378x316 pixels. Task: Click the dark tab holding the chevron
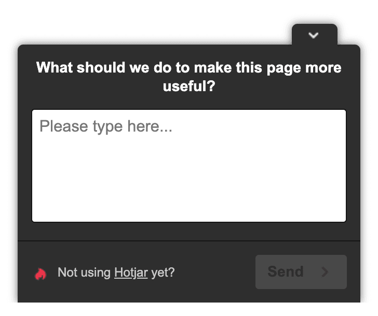tap(314, 35)
